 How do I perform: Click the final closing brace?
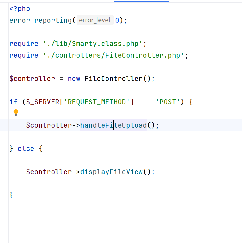tap(11, 195)
